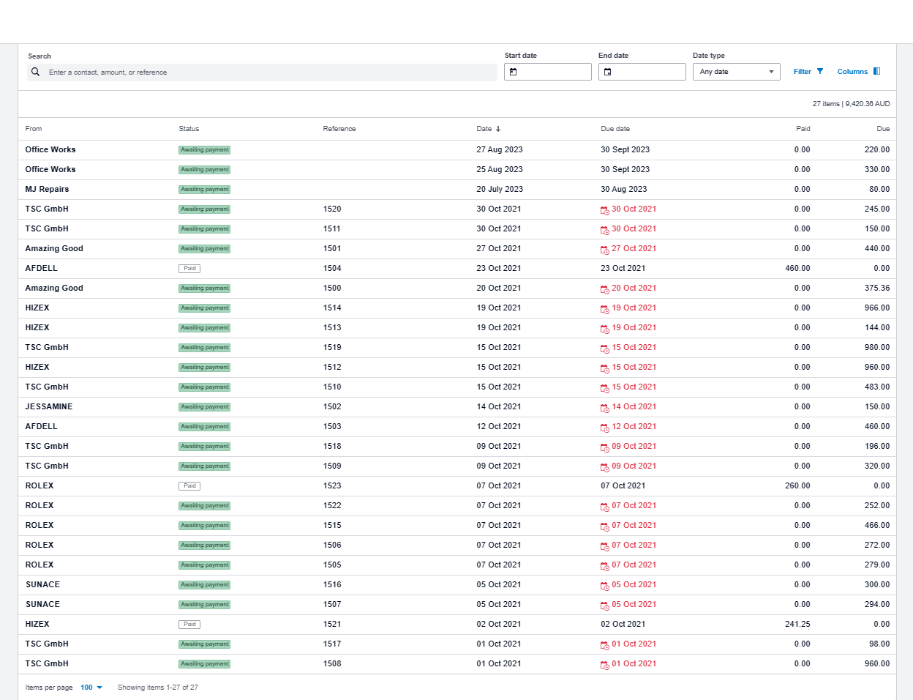Click the Filter funnel icon
913x700 pixels.
(820, 72)
